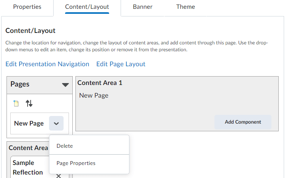Click New Page text inside Content Area 1
This screenshot has height=178, width=291.
point(94,95)
